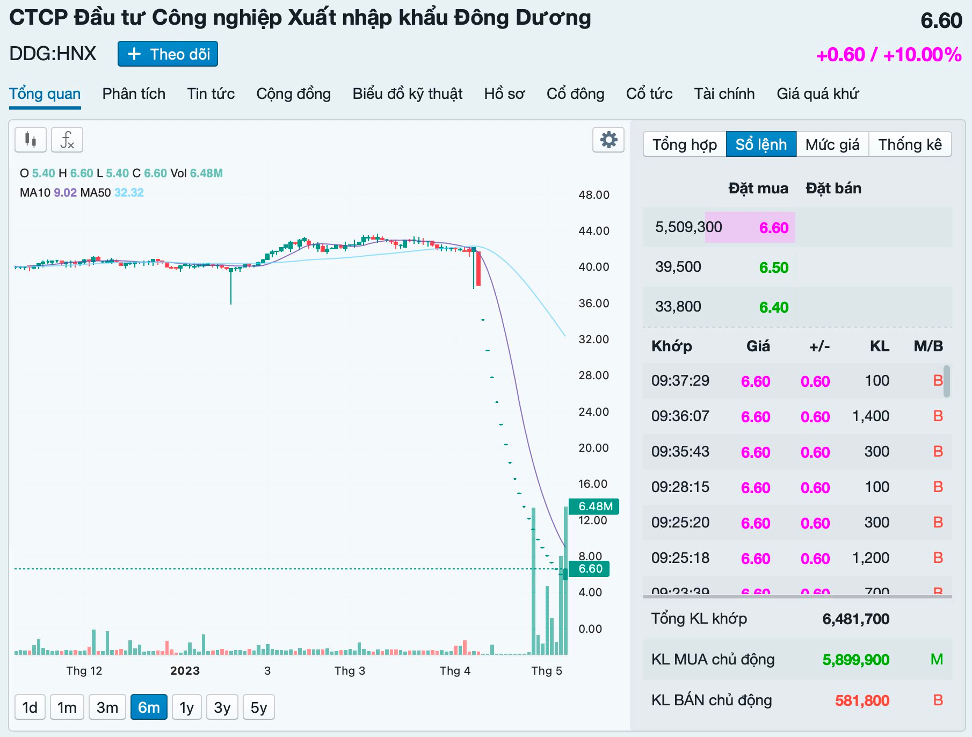Screen dimensions: 972x737
Task: Select the 09:35:43 trade row
Action: pyautogui.click(x=797, y=452)
